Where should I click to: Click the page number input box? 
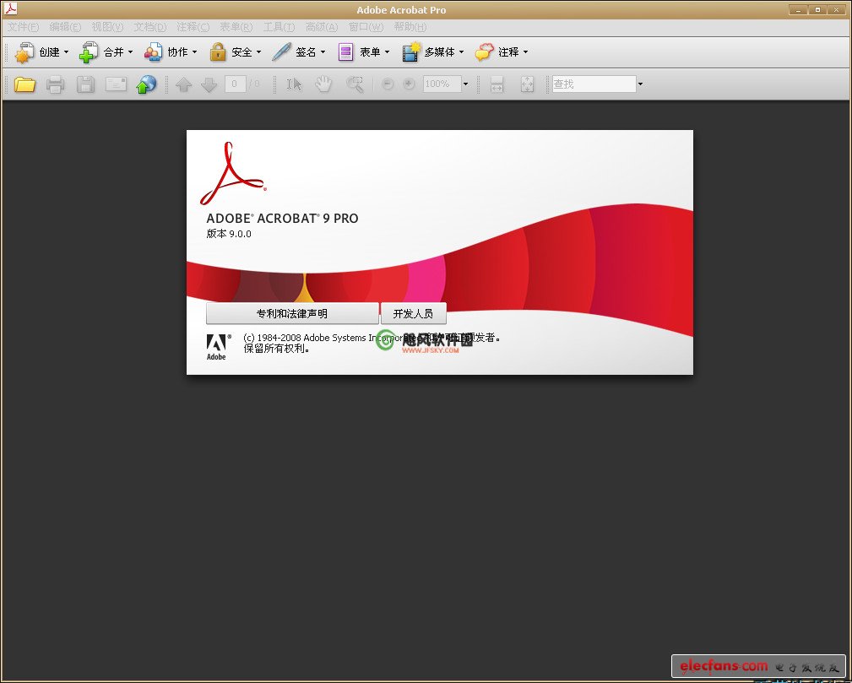235,84
